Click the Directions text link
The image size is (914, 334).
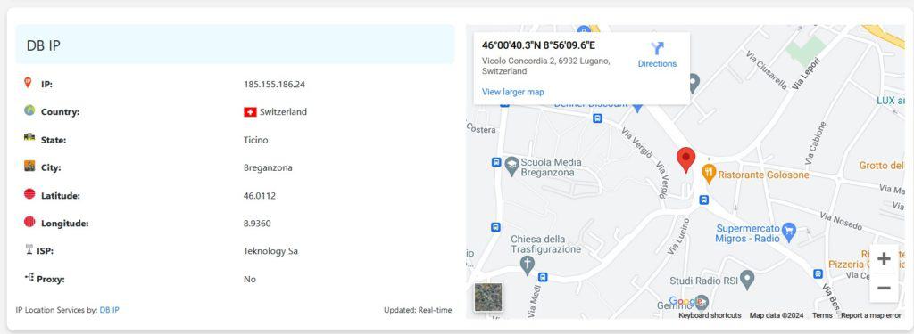pyautogui.click(x=657, y=64)
